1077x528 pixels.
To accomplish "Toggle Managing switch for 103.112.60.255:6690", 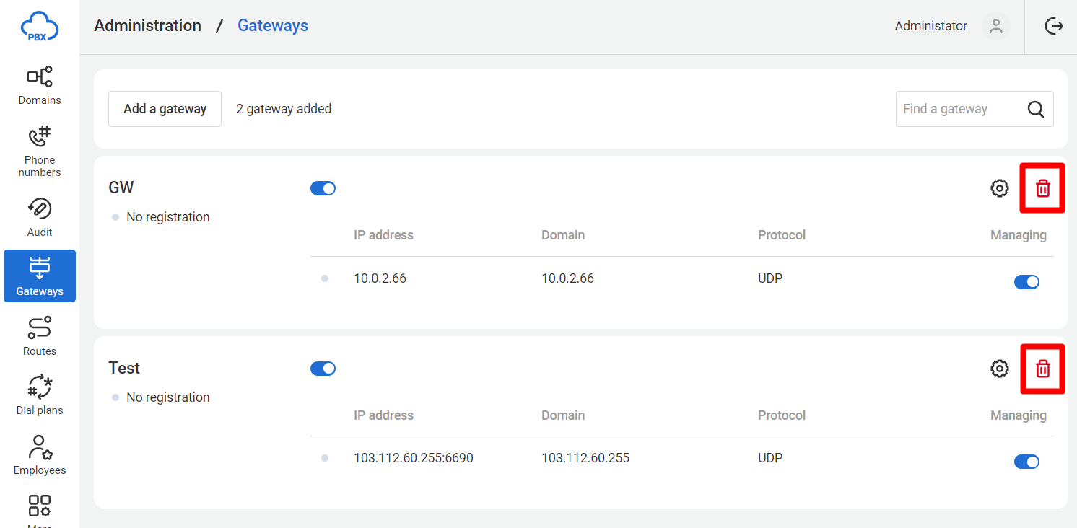I will (x=1026, y=462).
